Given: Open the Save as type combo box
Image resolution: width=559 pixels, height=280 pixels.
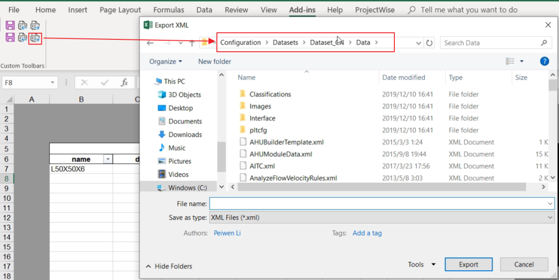Looking at the screenshot, I should click(382, 217).
